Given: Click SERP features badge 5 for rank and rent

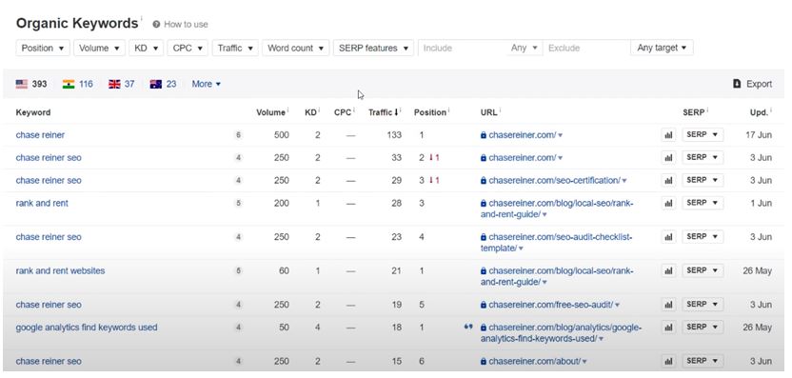Looking at the screenshot, I should click(238, 203).
